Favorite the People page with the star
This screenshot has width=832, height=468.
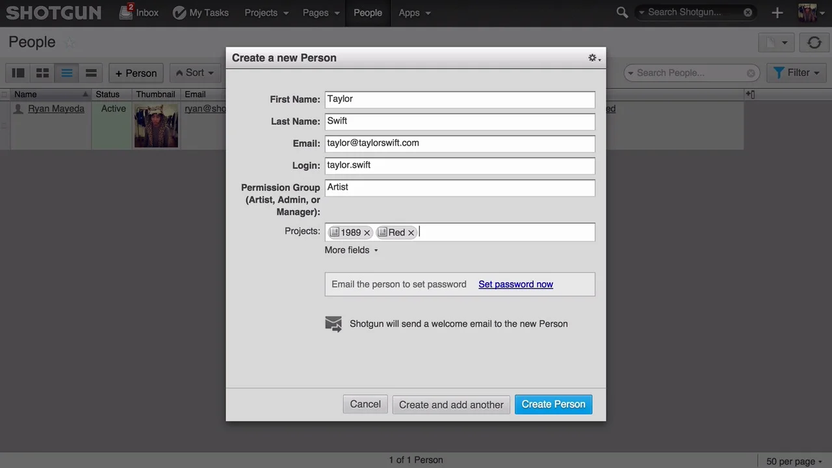[x=70, y=43]
